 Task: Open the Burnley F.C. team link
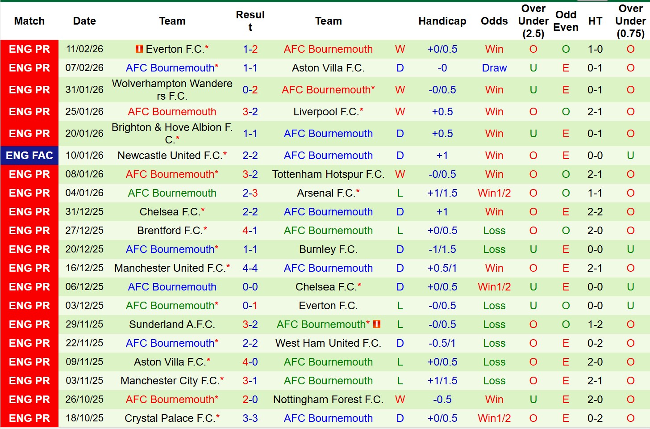click(328, 249)
